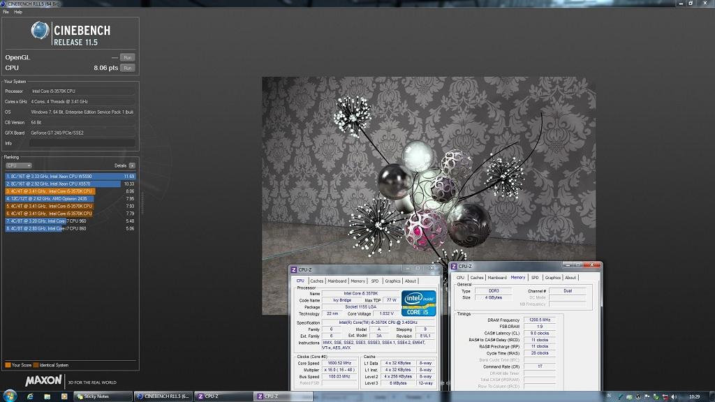Select ranking row 3 Core i5-3570K 8.06
Viewport: 715px width, 402px height.
(x=71, y=191)
